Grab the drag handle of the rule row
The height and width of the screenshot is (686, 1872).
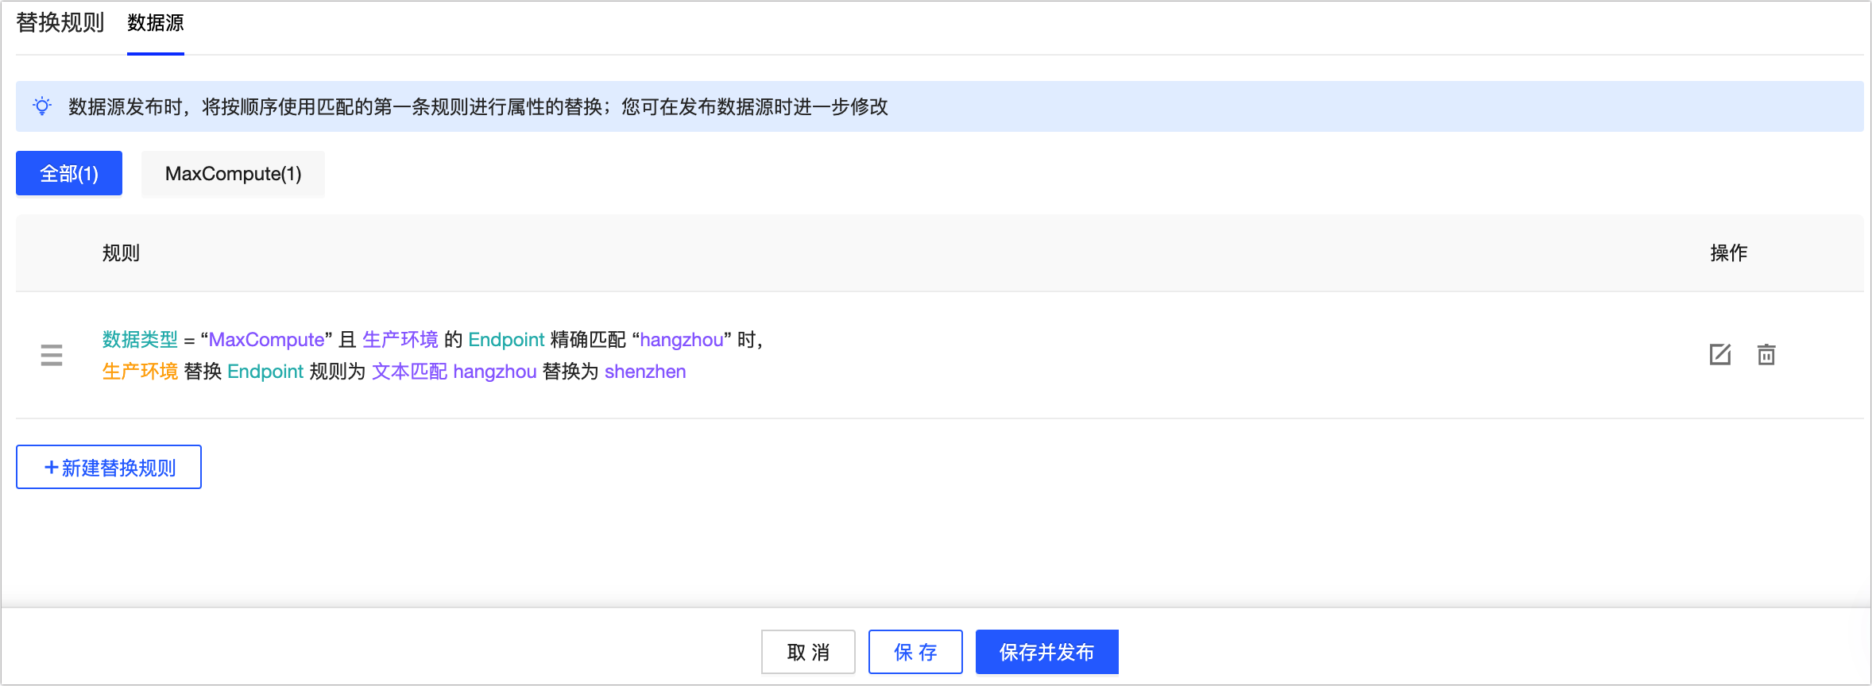click(52, 355)
